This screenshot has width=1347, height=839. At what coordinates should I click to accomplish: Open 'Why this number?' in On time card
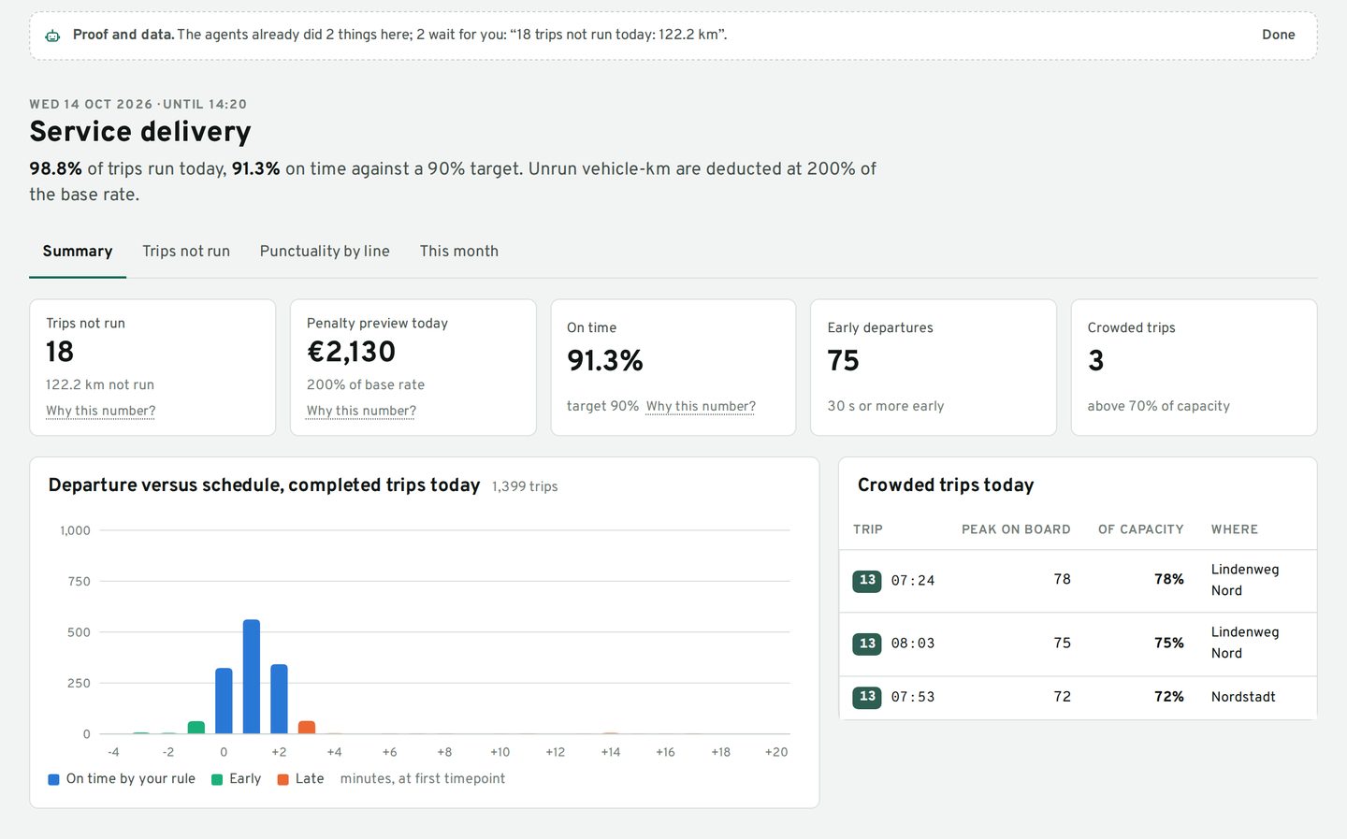pos(701,406)
